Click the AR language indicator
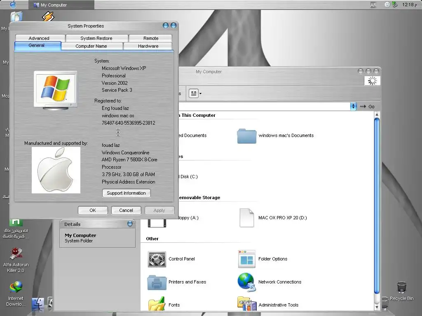Viewport: 422px width, 316px height. (373, 5)
